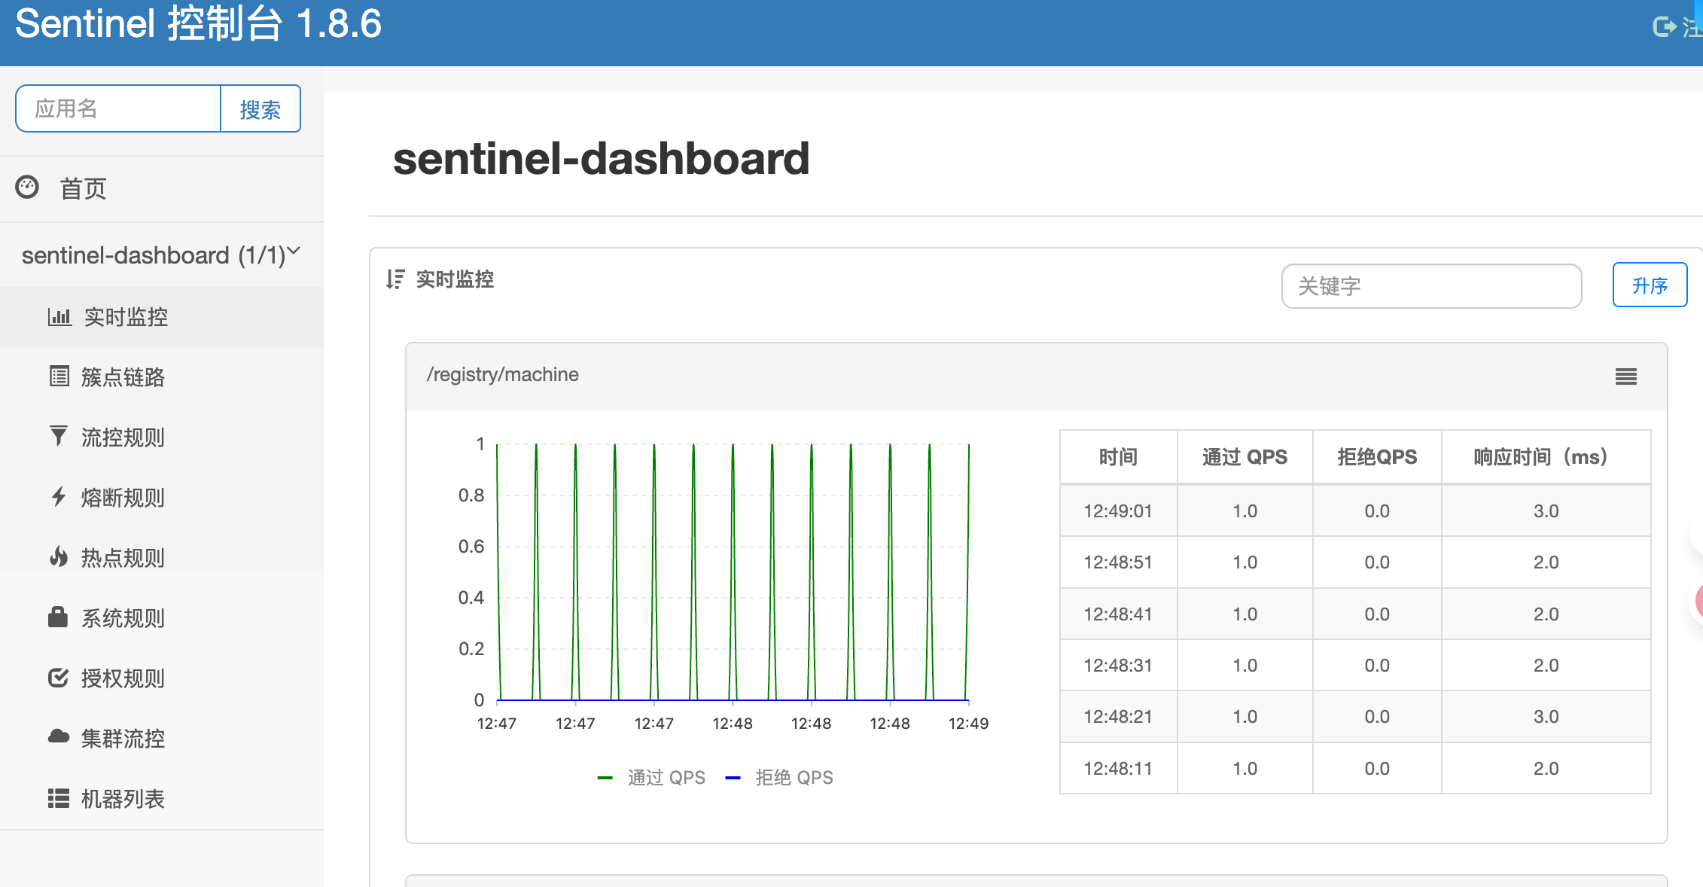
Task: Click the rows icon for 机器列表
Action: 59,798
